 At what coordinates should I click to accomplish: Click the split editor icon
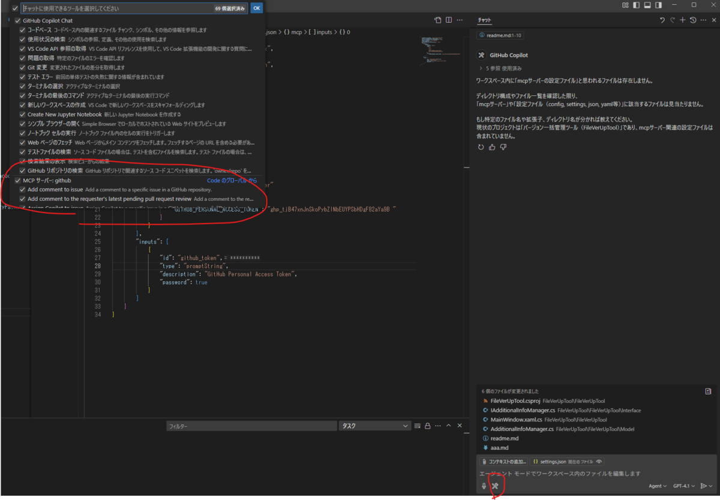[449, 20]
